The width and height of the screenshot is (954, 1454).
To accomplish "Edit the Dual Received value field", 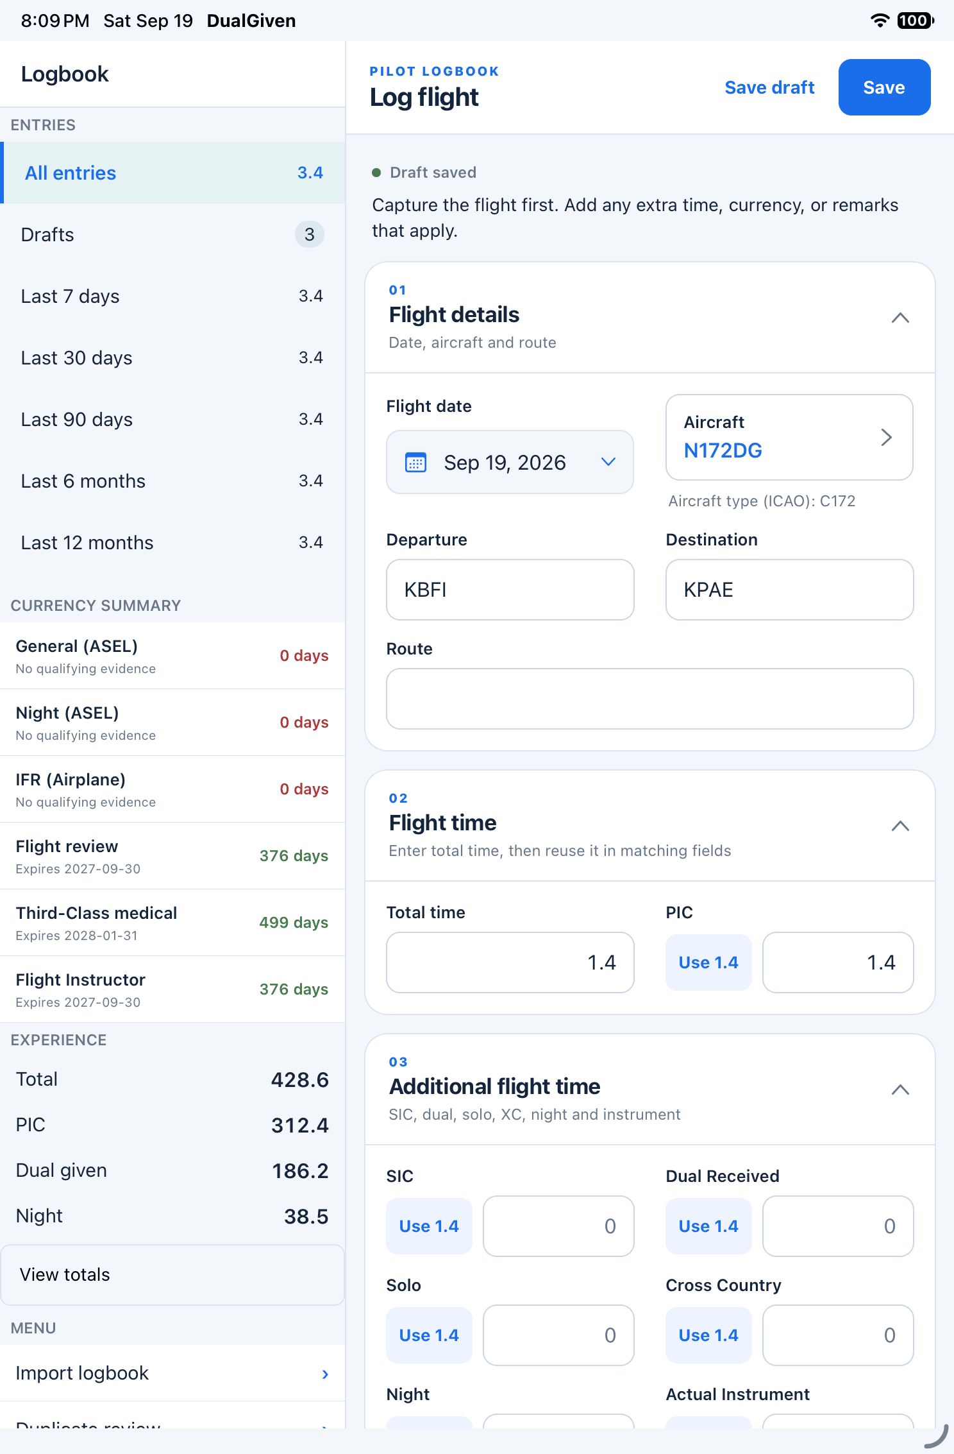I will pos(838,1226).
